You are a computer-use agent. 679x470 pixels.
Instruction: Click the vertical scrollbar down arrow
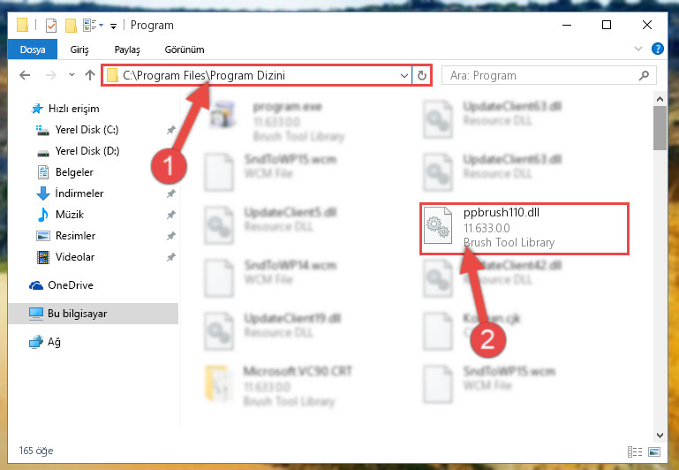point(660,435)
